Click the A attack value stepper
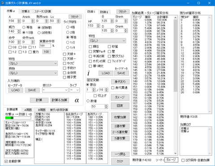 coord(19,21)
